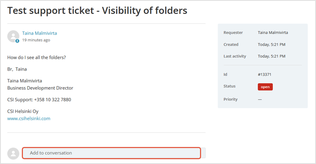
Task: Open Taina Malmivirta's profile name link
Action: coord(39,33)
